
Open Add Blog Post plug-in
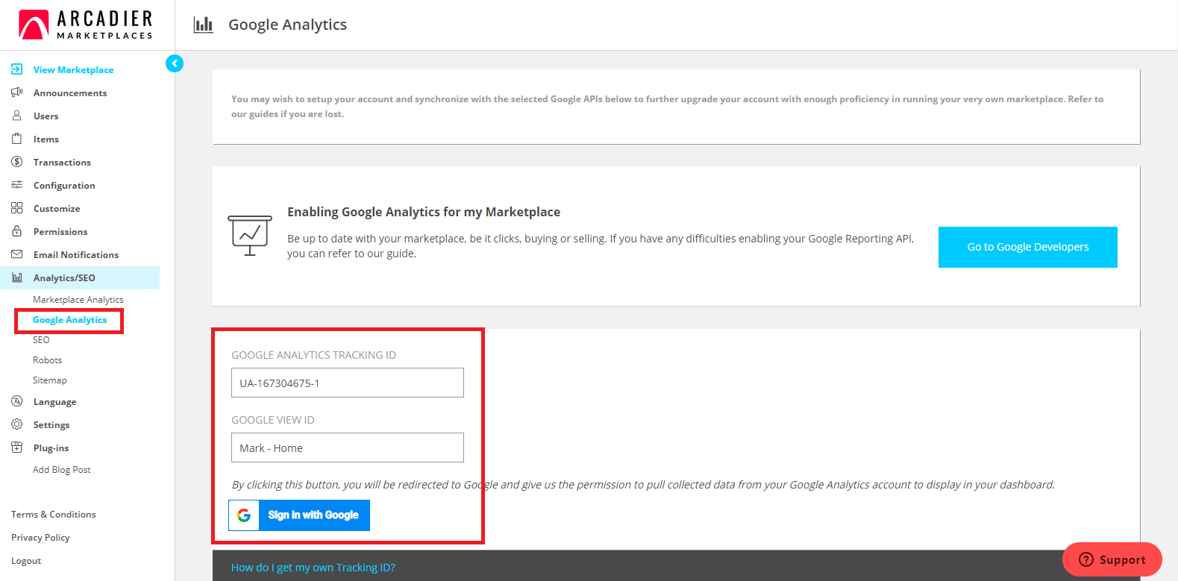pyautogui.click(x=62, y=470)
